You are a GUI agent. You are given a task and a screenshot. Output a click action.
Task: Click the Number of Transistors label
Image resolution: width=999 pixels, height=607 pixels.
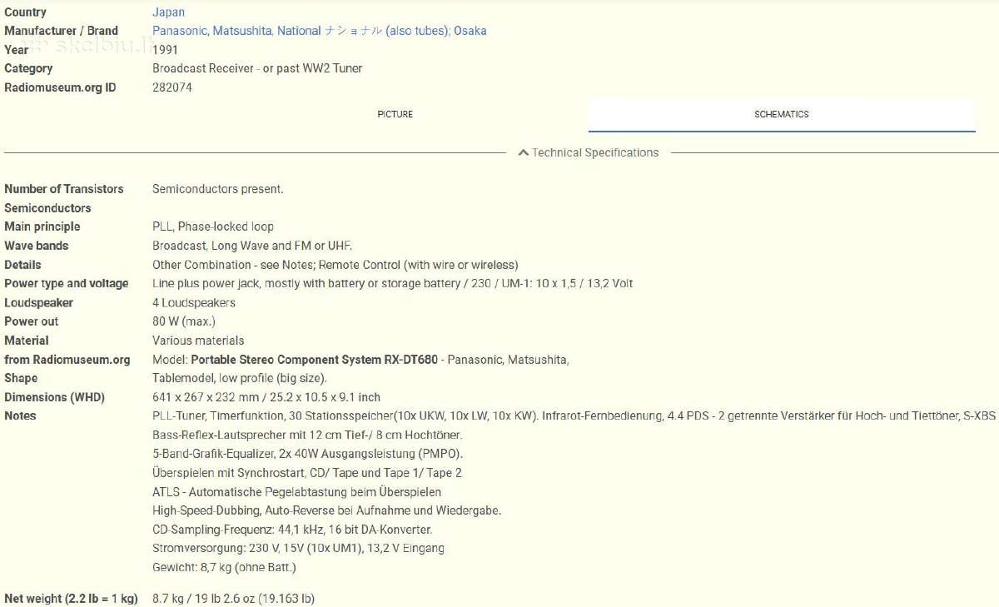(63, 189)
